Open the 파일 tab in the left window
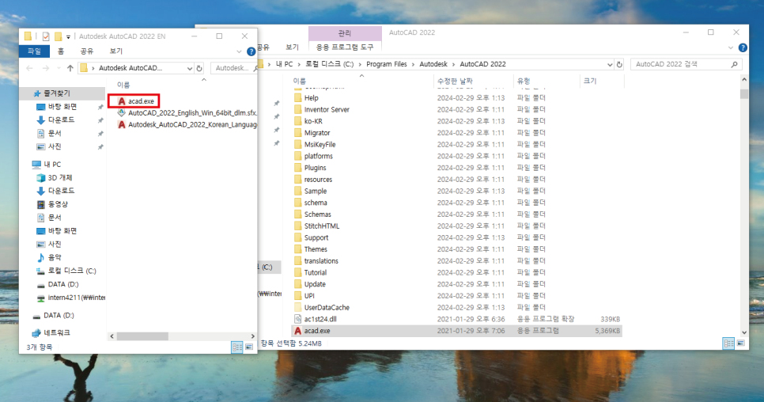The image size is (764, 402). (x=34, y=51)
